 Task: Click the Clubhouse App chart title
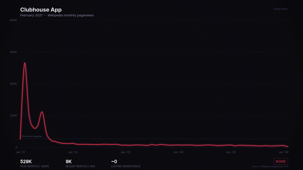click(x=41, y=10)
